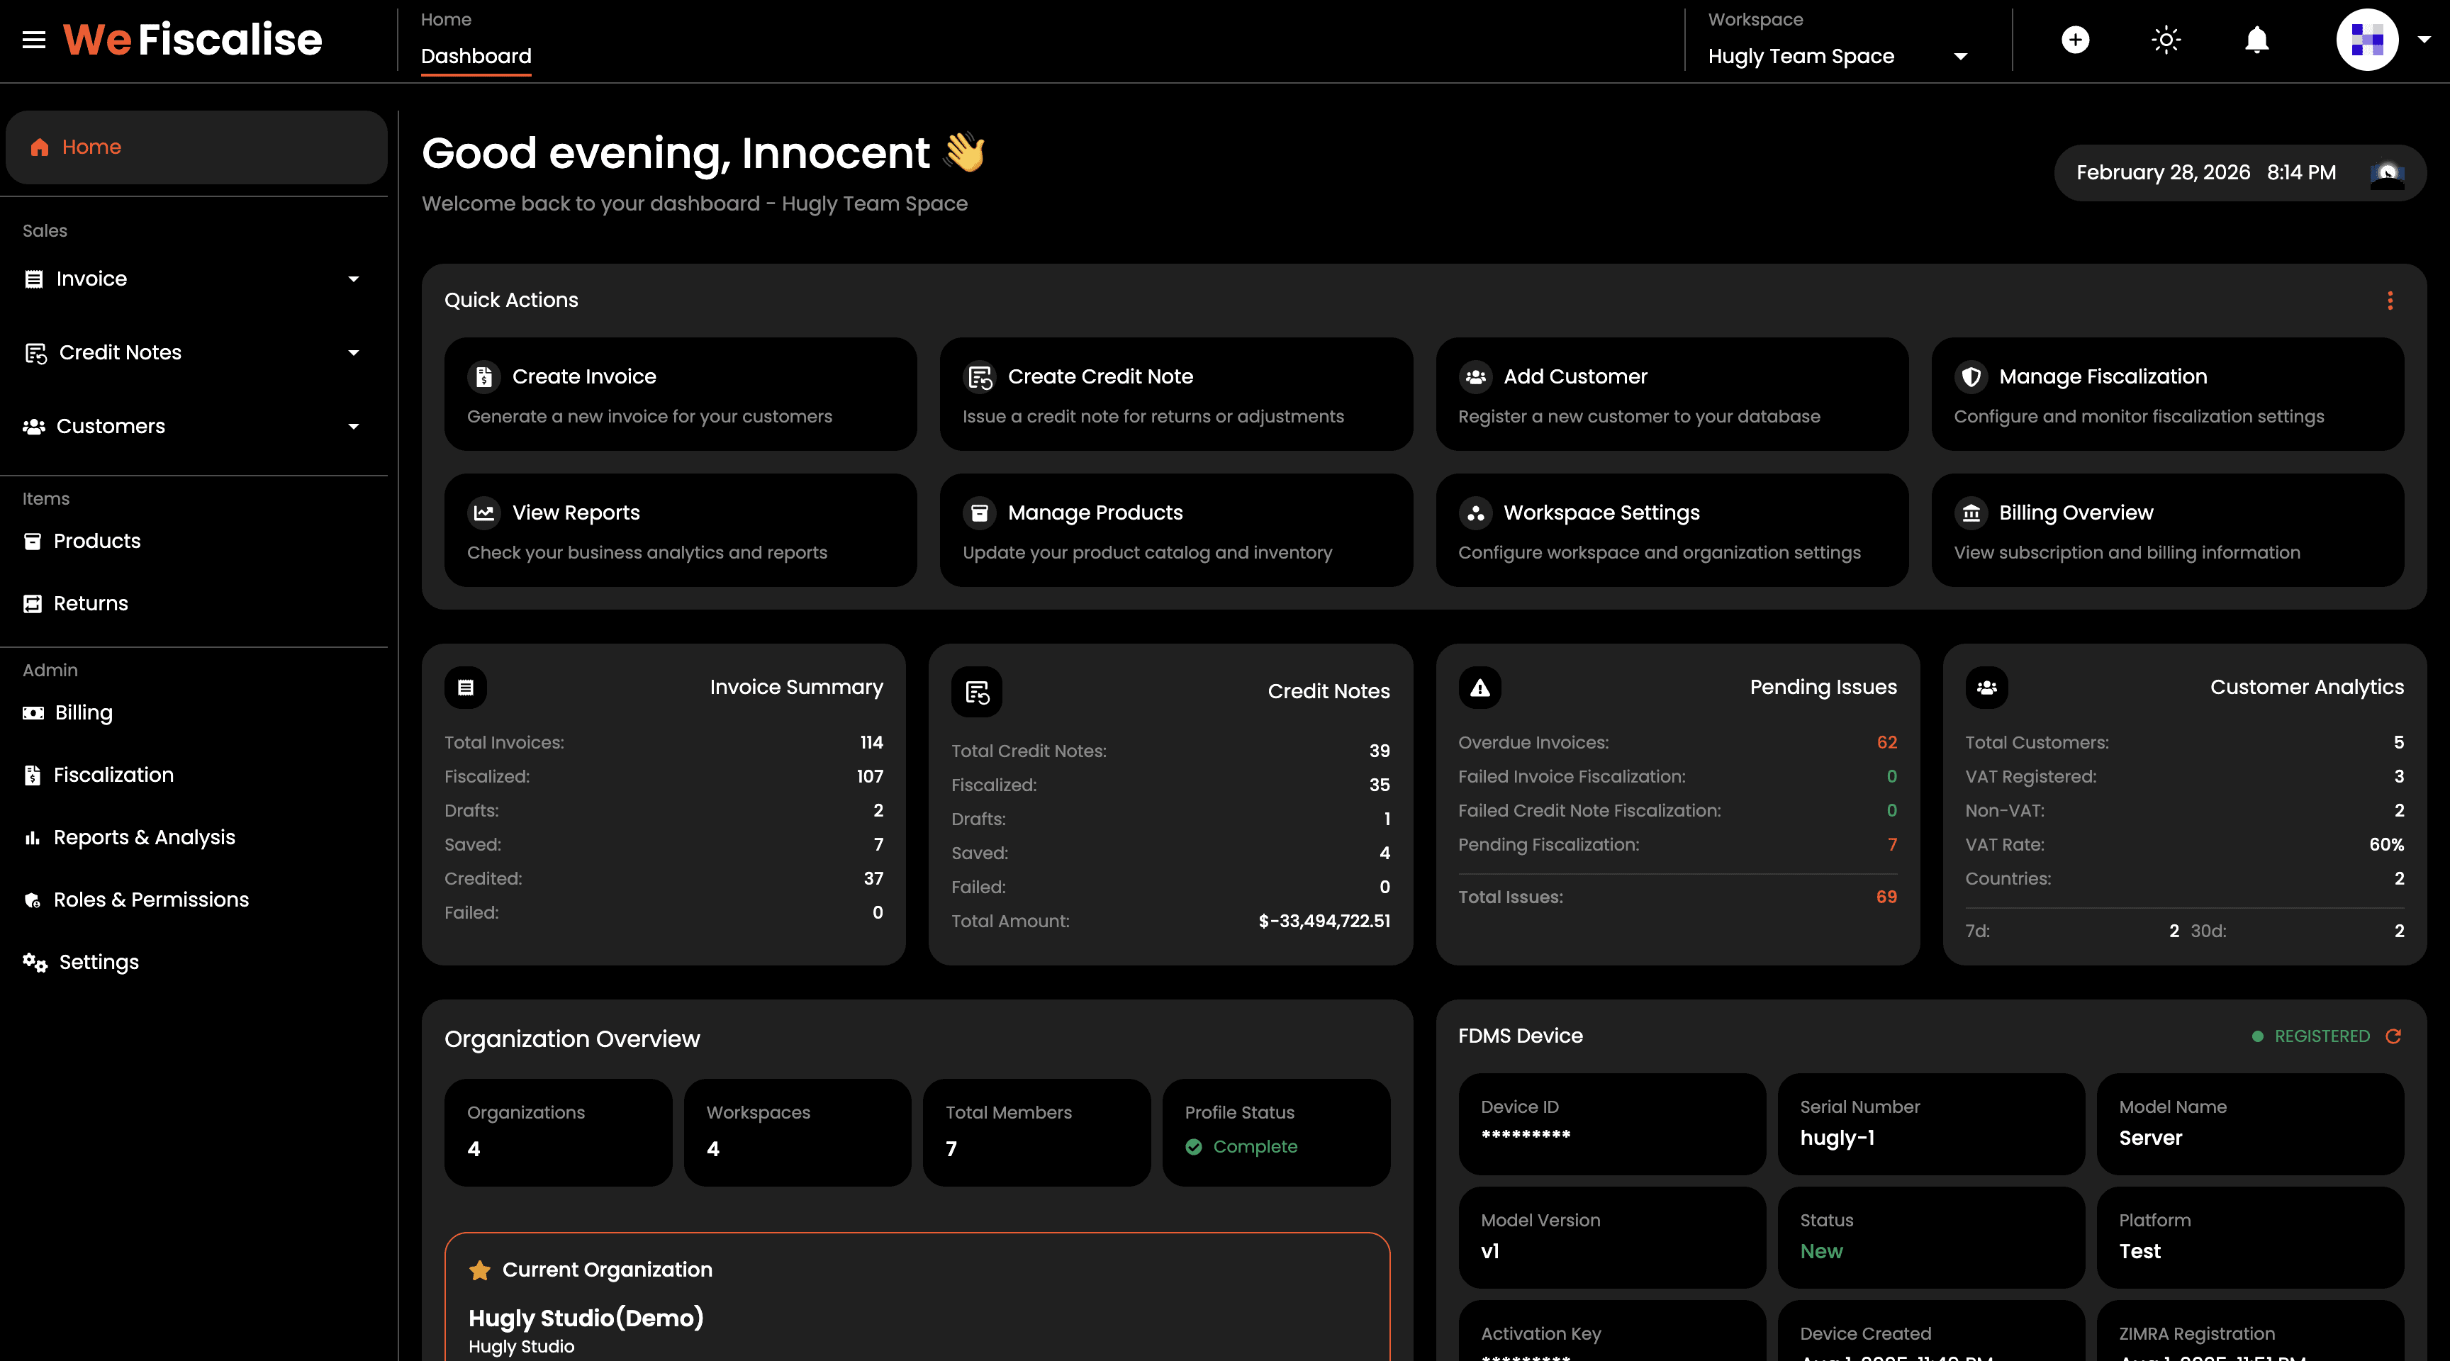The width and height of the screenshot is (2450, 1361).
Task: Click the Pending Issues warning icon
Action: pos(1480,688)
